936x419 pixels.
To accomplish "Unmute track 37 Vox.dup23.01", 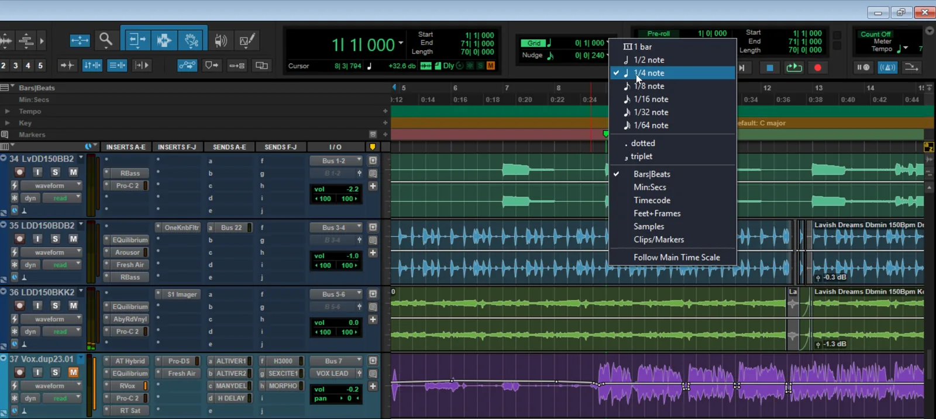I will point(73,372).
